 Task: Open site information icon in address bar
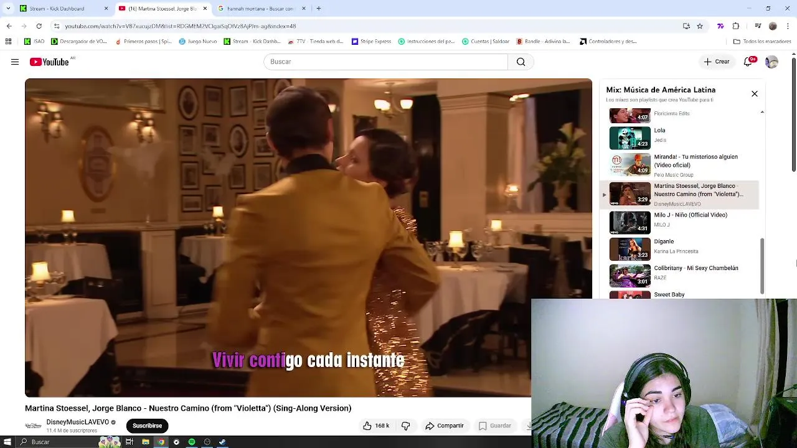tap(56, 26)
